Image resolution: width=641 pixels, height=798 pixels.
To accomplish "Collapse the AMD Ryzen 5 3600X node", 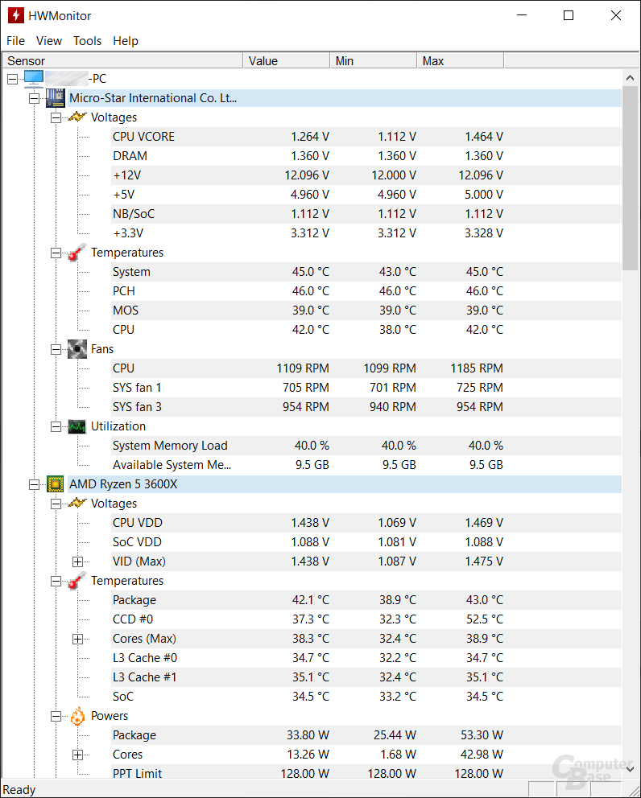I will click(x=34, y=484).
